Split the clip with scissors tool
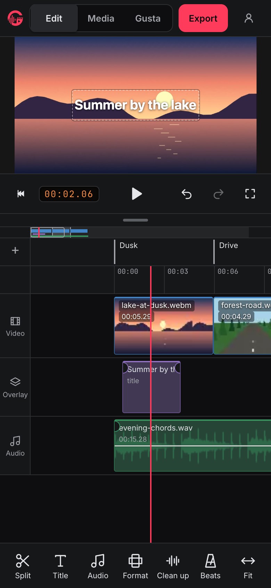 click(23, 566)
